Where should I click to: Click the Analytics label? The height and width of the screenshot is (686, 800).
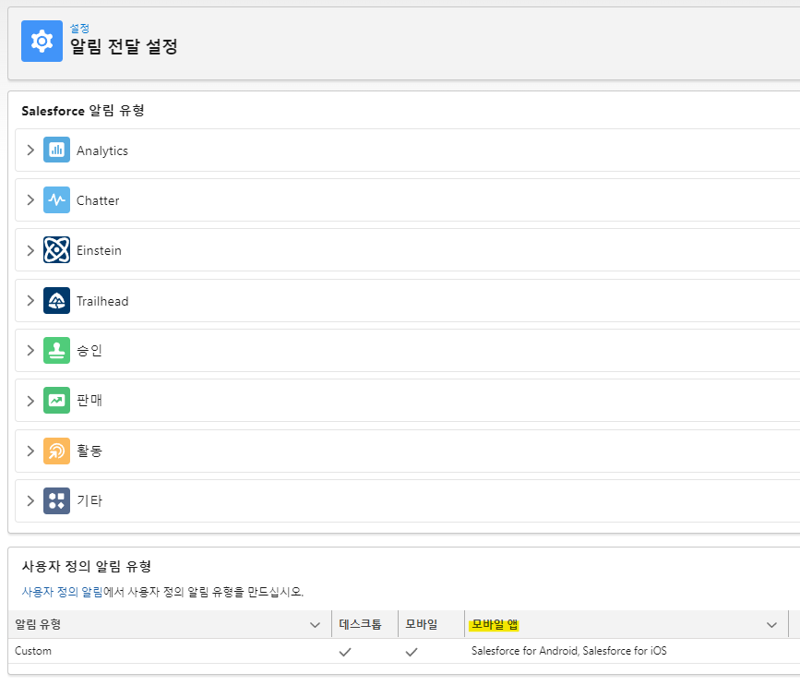[x=102, y=150]
